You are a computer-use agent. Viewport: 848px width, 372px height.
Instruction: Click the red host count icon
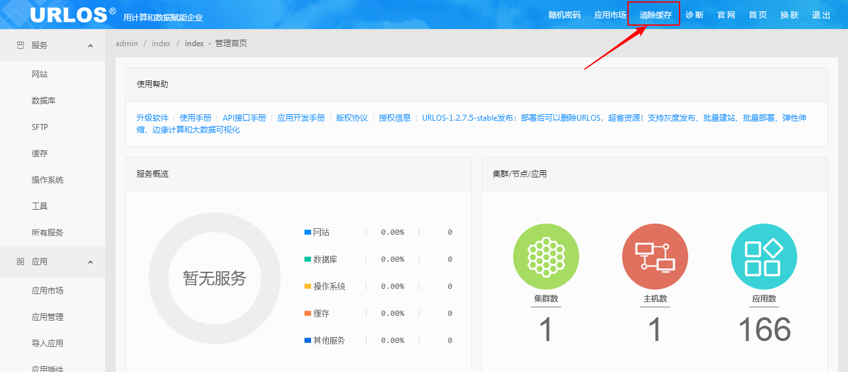[654, 255]
